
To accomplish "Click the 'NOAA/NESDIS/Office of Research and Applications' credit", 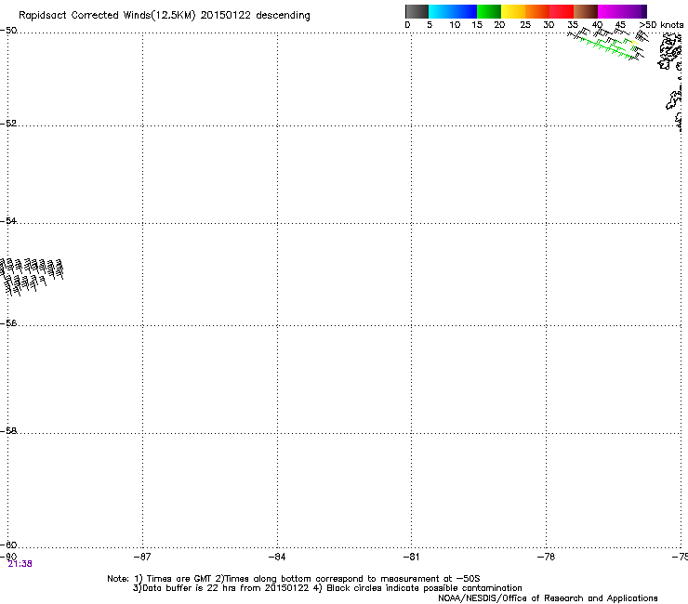I will tap(548, 597).
